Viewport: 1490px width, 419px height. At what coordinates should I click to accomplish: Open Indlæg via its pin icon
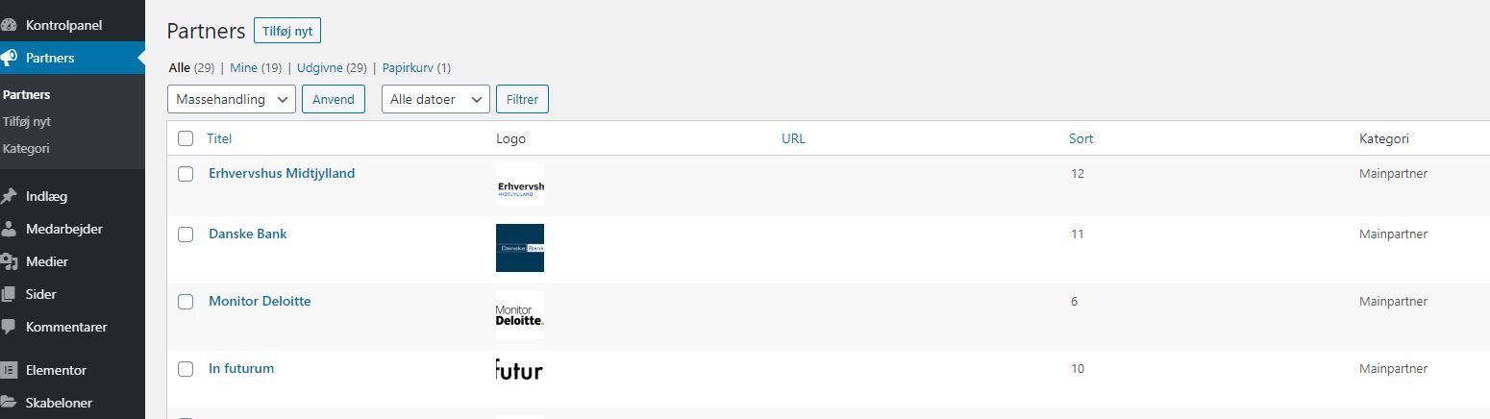coord(9,196)
